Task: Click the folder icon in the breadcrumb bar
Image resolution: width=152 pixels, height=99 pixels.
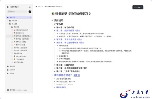Action: tap(36, 7)
